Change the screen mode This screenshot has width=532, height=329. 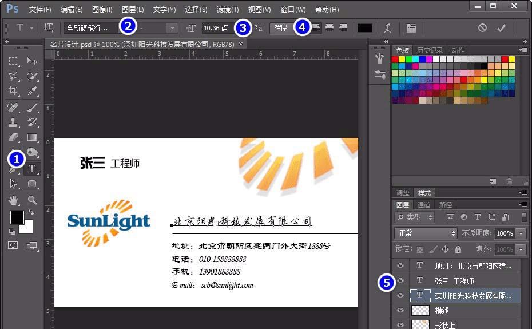click(32, 245)
